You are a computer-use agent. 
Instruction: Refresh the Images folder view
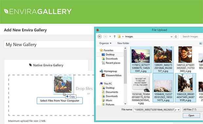[x=176, y=37]
